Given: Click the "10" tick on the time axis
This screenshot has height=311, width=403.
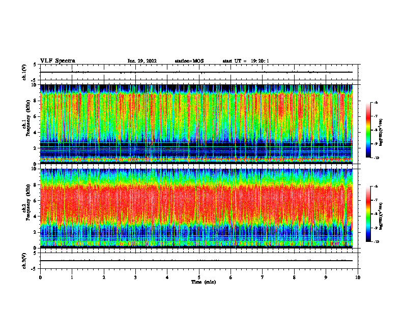Looking at the screenshot, I should coord(358,277).
